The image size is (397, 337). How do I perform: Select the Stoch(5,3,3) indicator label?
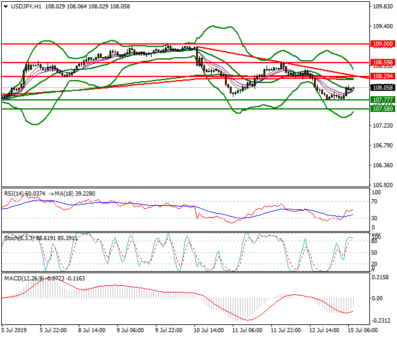18,238
